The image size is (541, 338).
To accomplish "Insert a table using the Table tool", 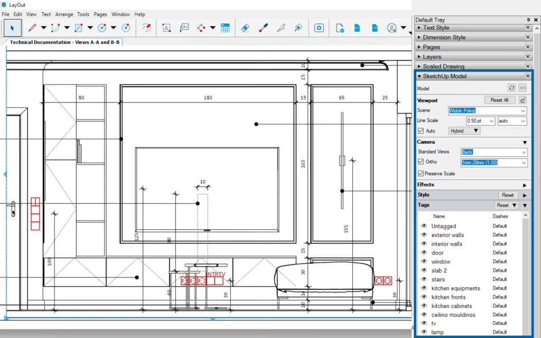I will pos(225,27).
